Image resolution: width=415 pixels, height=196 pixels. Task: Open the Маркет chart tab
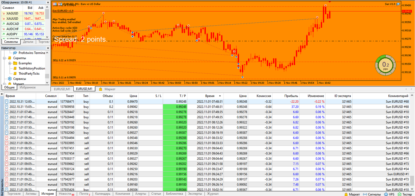107,89
